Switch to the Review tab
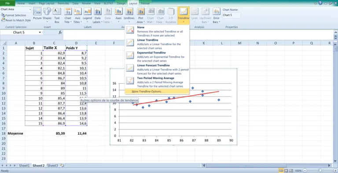The width and height of the screenshot is (338, 173). [86, 4]
